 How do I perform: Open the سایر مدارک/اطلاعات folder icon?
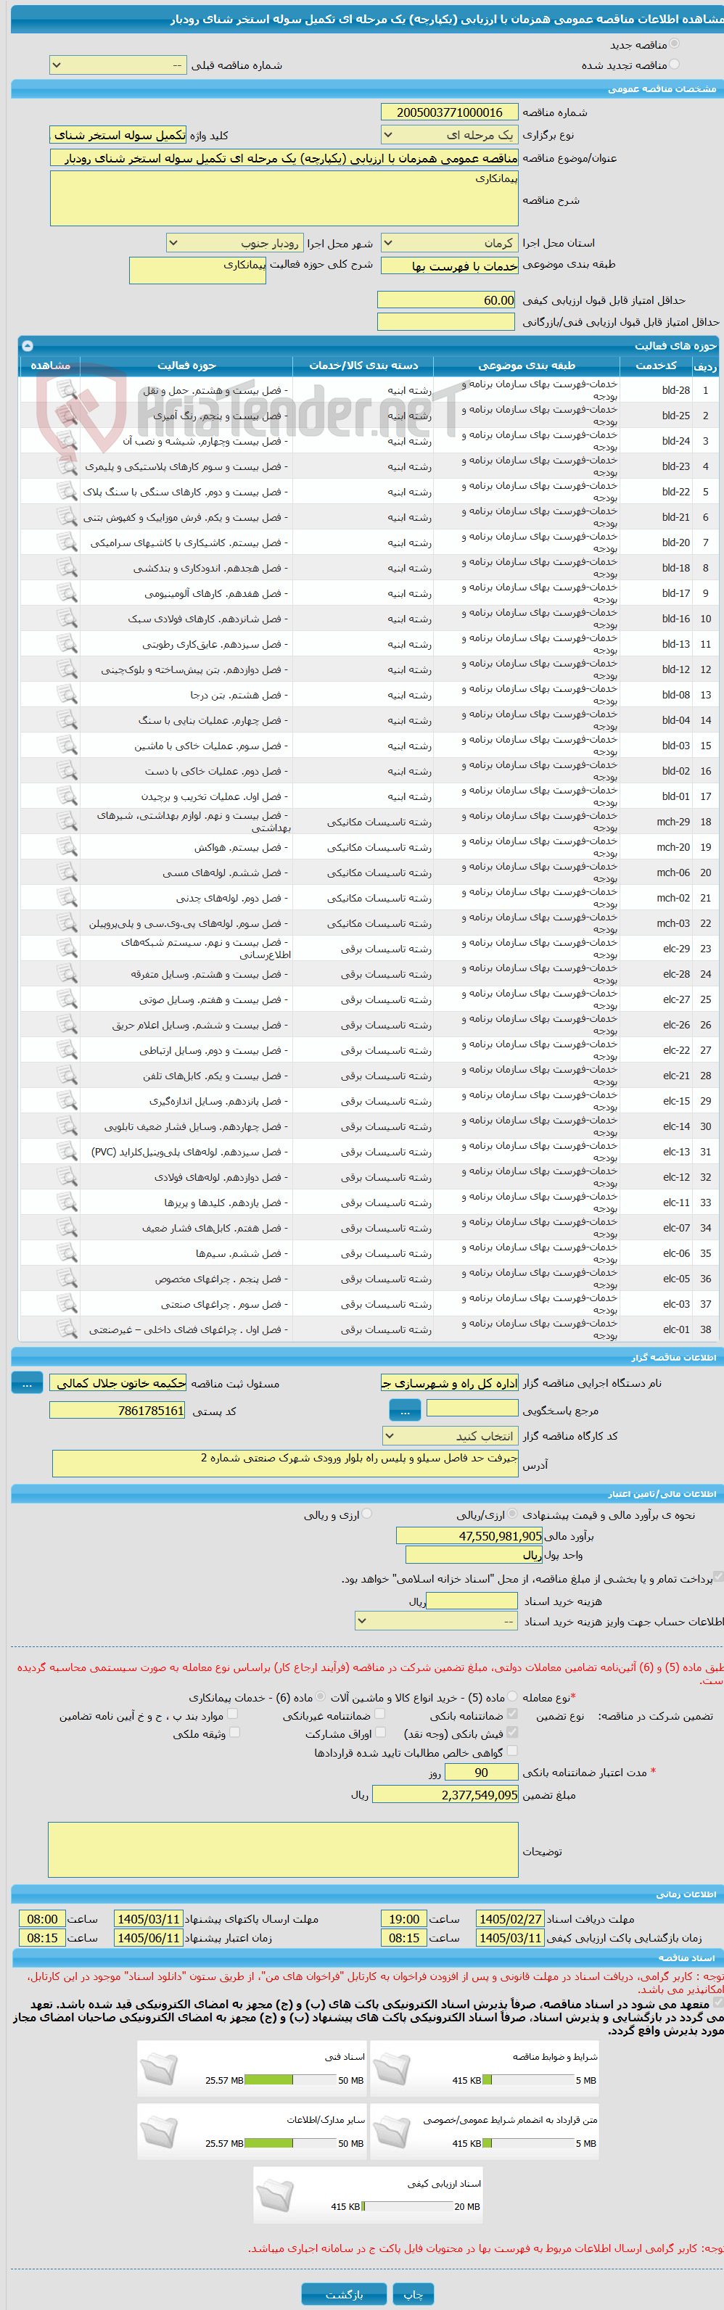tap(159, 2132)
